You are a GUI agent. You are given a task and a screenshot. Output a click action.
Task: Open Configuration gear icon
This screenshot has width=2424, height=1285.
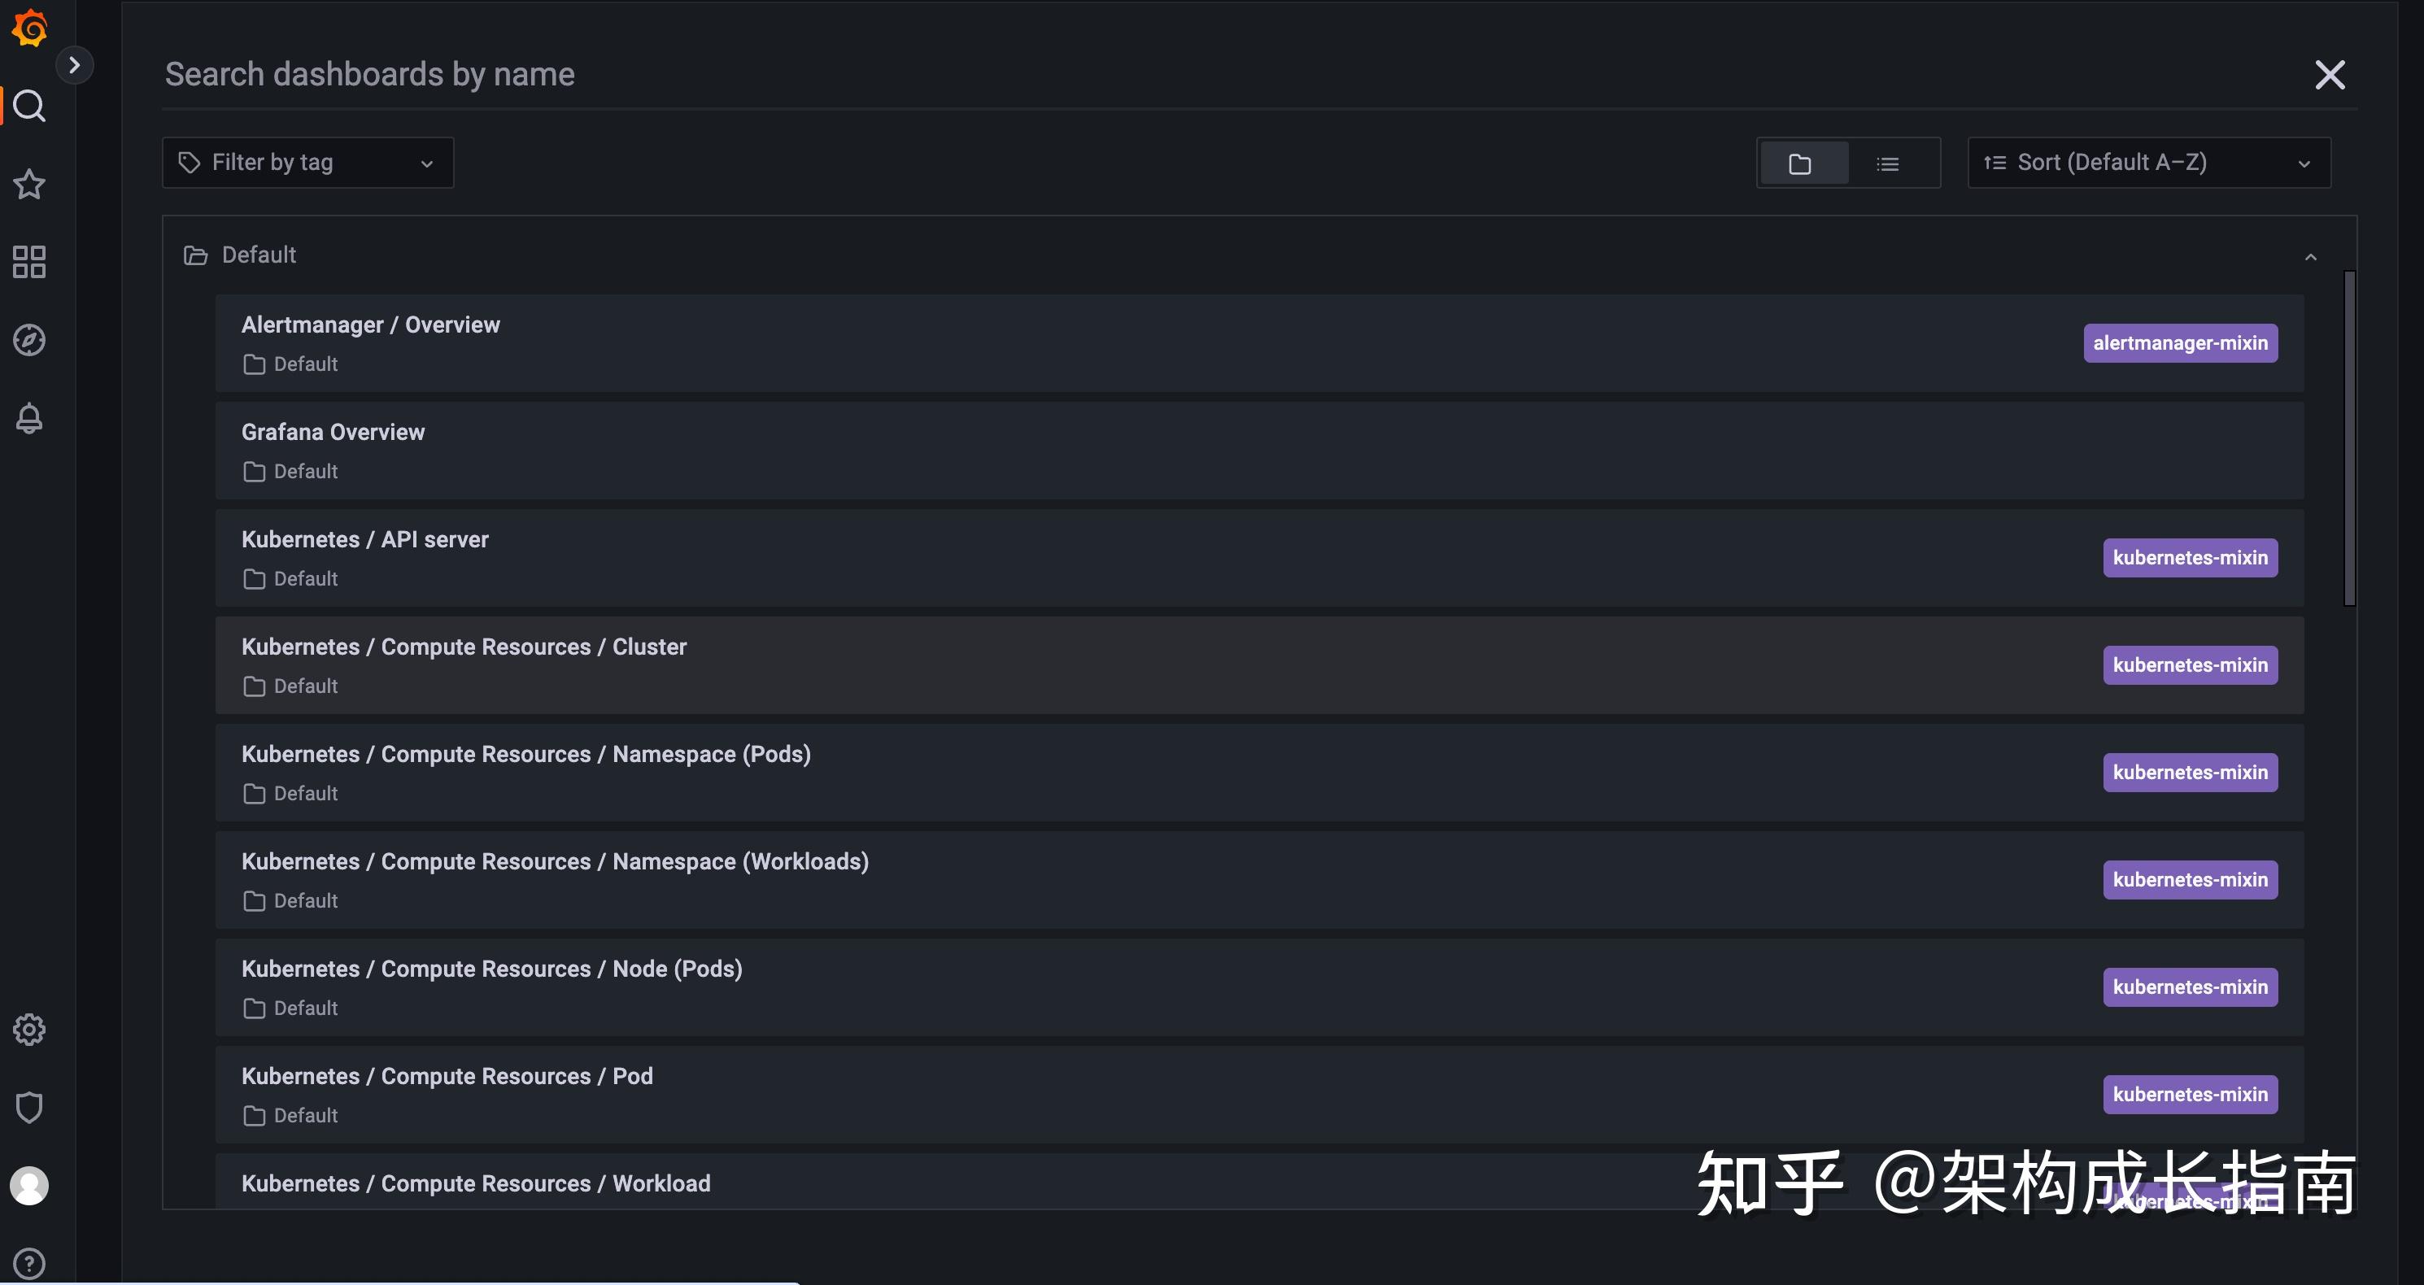coord(29,1030)
